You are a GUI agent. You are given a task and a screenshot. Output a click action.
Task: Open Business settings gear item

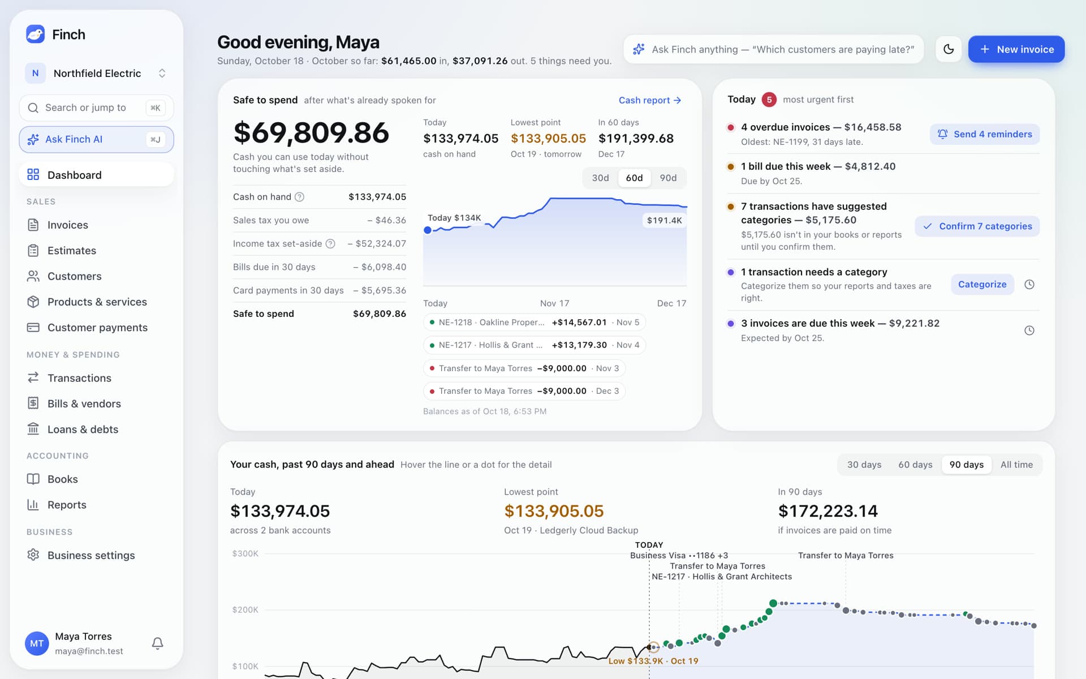[x=96, y=555]
